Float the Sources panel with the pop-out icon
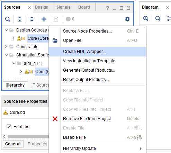 128,8
